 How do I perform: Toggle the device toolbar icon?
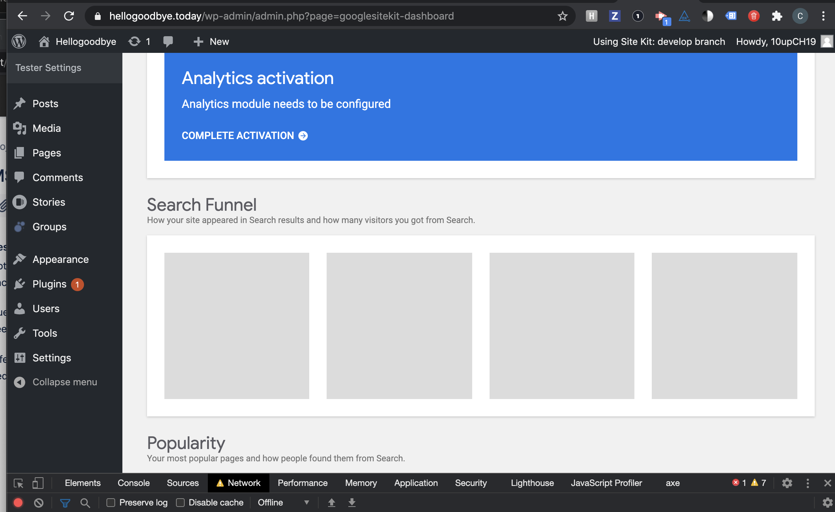tap(38, 483)
